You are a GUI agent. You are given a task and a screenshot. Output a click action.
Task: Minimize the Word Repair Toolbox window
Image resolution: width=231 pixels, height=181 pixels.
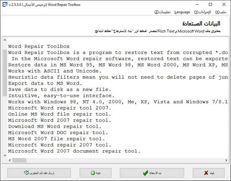point(197,5)
